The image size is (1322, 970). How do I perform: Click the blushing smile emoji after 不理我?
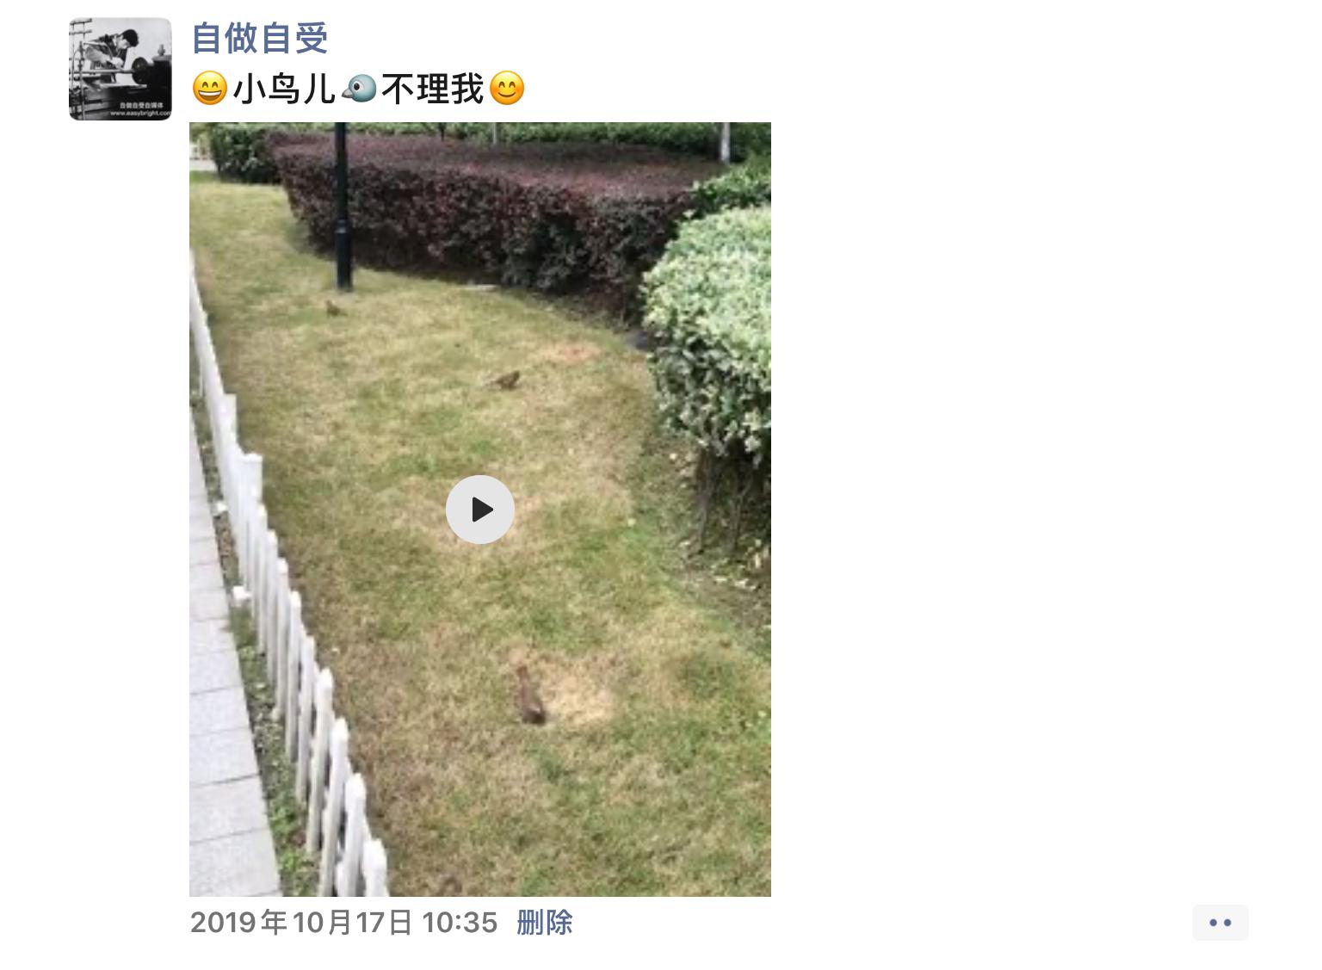(507, 89)
